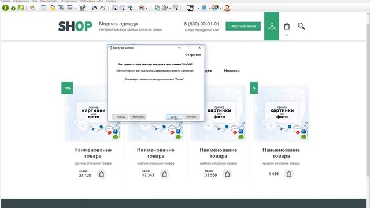Click the blank window page icon

[44, 8]
